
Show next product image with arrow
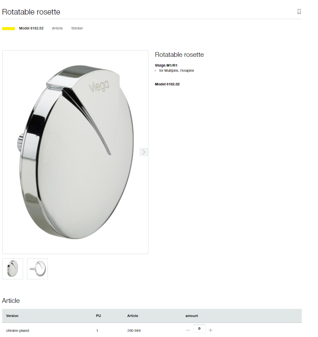point(144,152)
